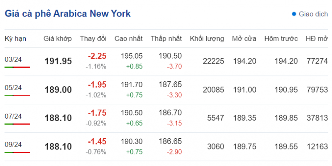The image size is (332, 166).
Task: Click the 191.95 matched price
Action: point(58,61)
